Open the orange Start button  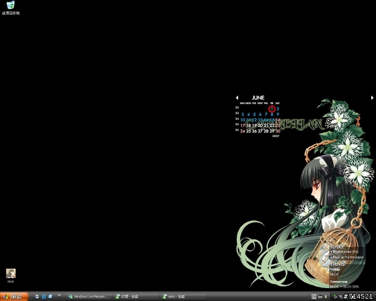click(14, 297)
